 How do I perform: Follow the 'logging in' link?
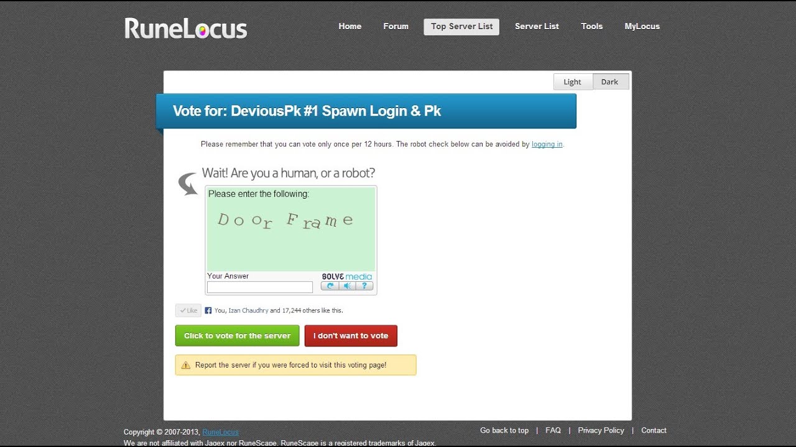pyautogui.click(x=547, y=144)
